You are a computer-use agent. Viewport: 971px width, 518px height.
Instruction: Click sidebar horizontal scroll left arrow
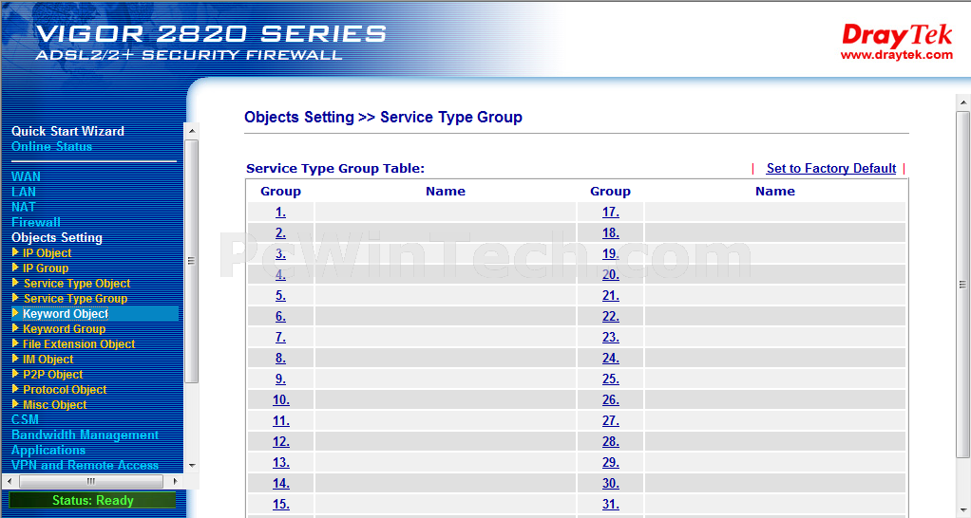click(x=10, y=481)
